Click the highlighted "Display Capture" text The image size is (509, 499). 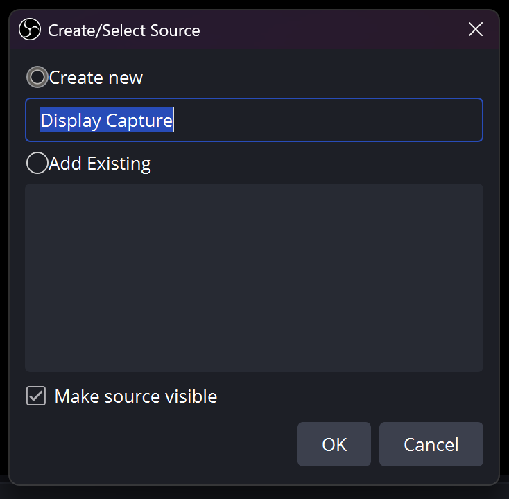[x=107, y=120]
